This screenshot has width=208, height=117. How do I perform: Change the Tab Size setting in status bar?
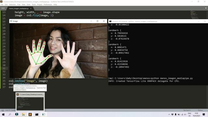point(187,110)
